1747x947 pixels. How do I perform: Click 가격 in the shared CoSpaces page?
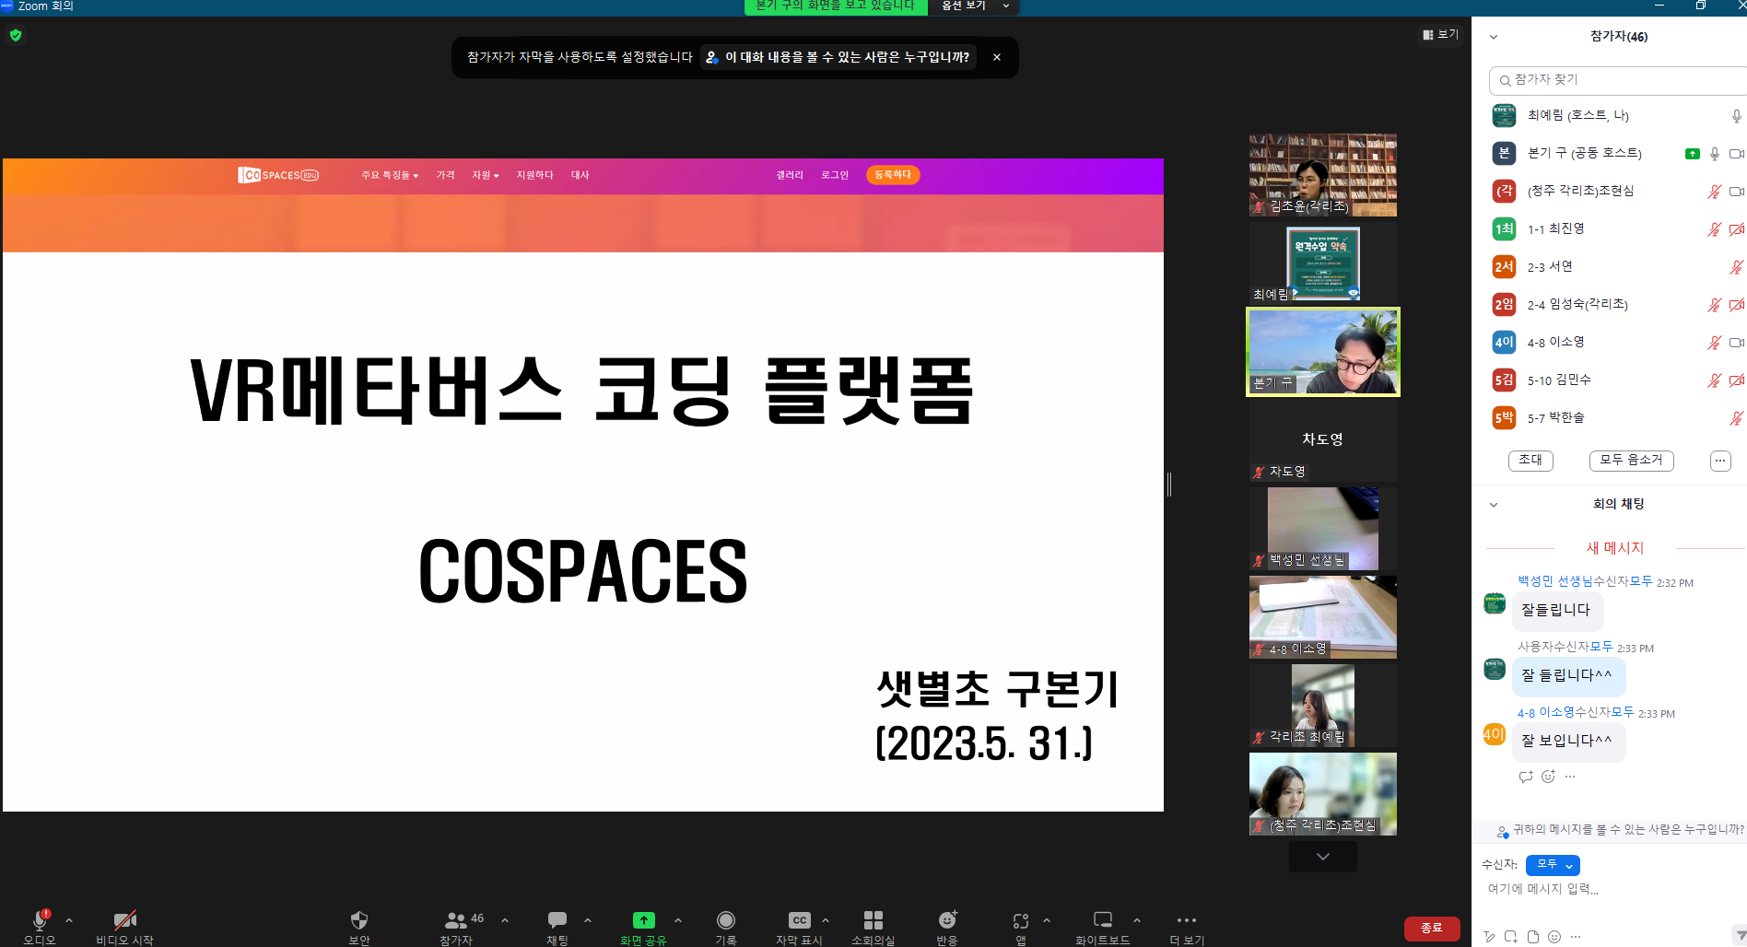pyautogui.click(x=446, y=175)
